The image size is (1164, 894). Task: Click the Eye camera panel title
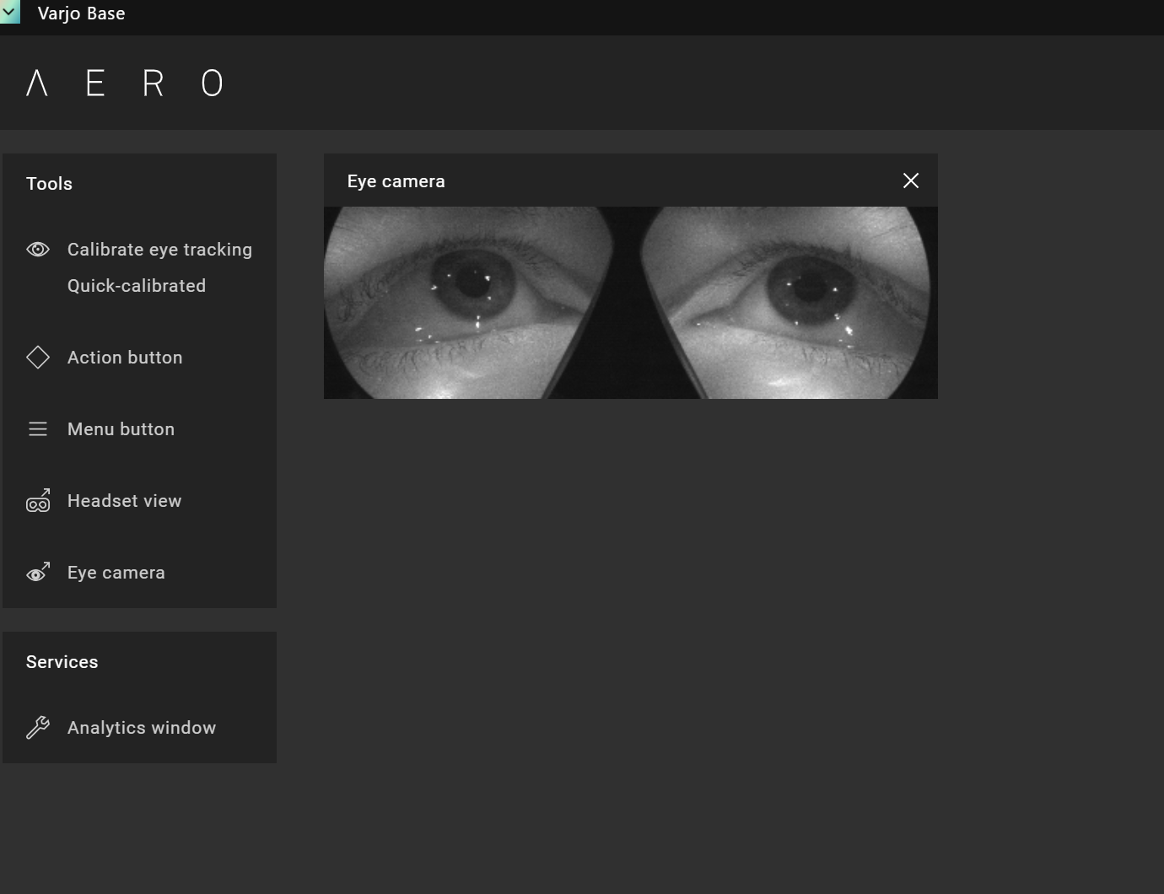(x=396, y=181)
